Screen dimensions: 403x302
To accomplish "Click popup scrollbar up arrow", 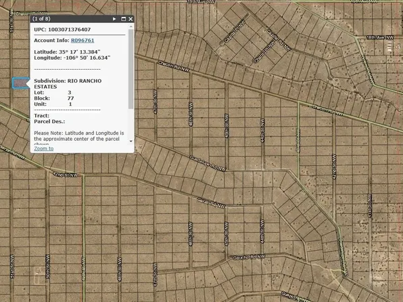I will pos(131,26).
